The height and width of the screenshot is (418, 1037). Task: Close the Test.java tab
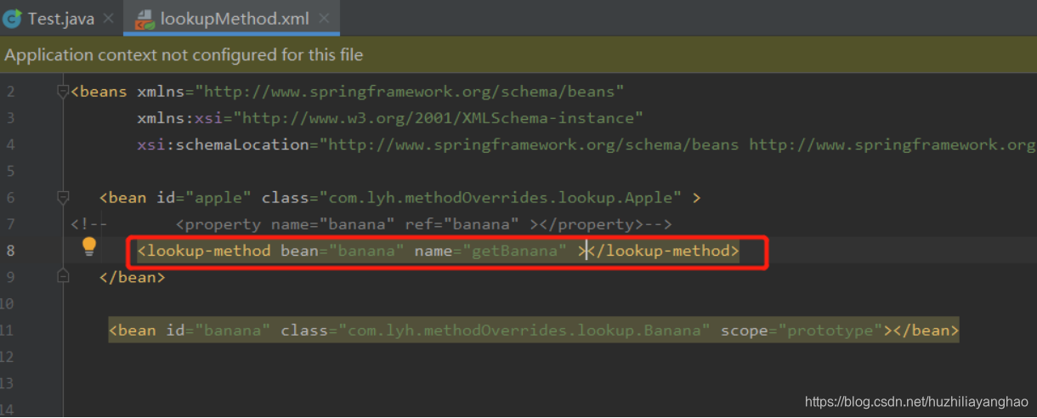click(x=108, y=18)
